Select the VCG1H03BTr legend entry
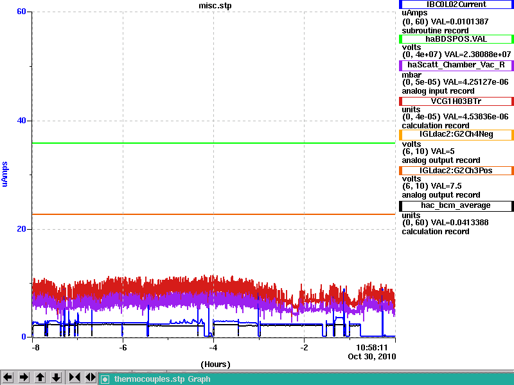The width and height of the screenshot is (514, 385). pyautogui.click(x=456, y=101)
